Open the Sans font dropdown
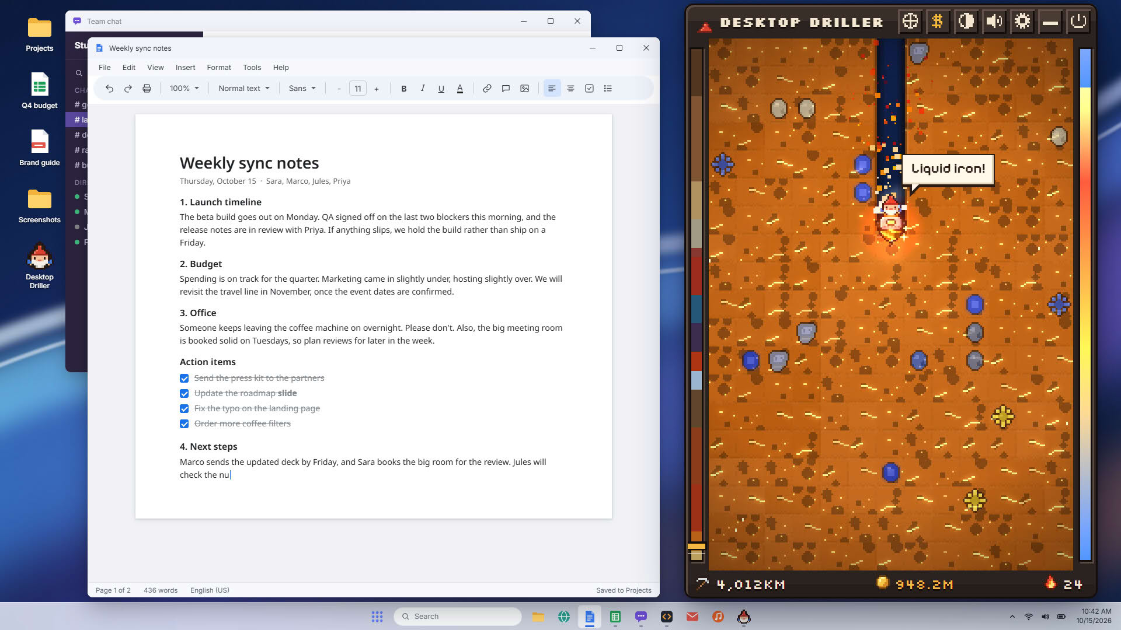Screen dimensions: 1121x630 (302, 89)
